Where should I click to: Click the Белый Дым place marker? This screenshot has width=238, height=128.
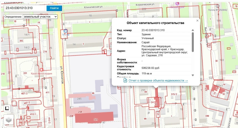177,3
